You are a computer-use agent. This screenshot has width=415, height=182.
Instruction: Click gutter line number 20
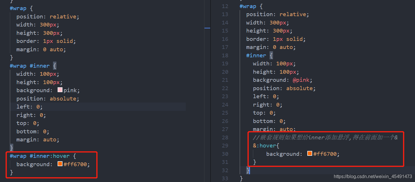click(x=225, y=72)
